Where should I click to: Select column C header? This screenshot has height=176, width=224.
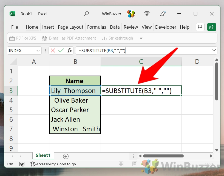141,62
